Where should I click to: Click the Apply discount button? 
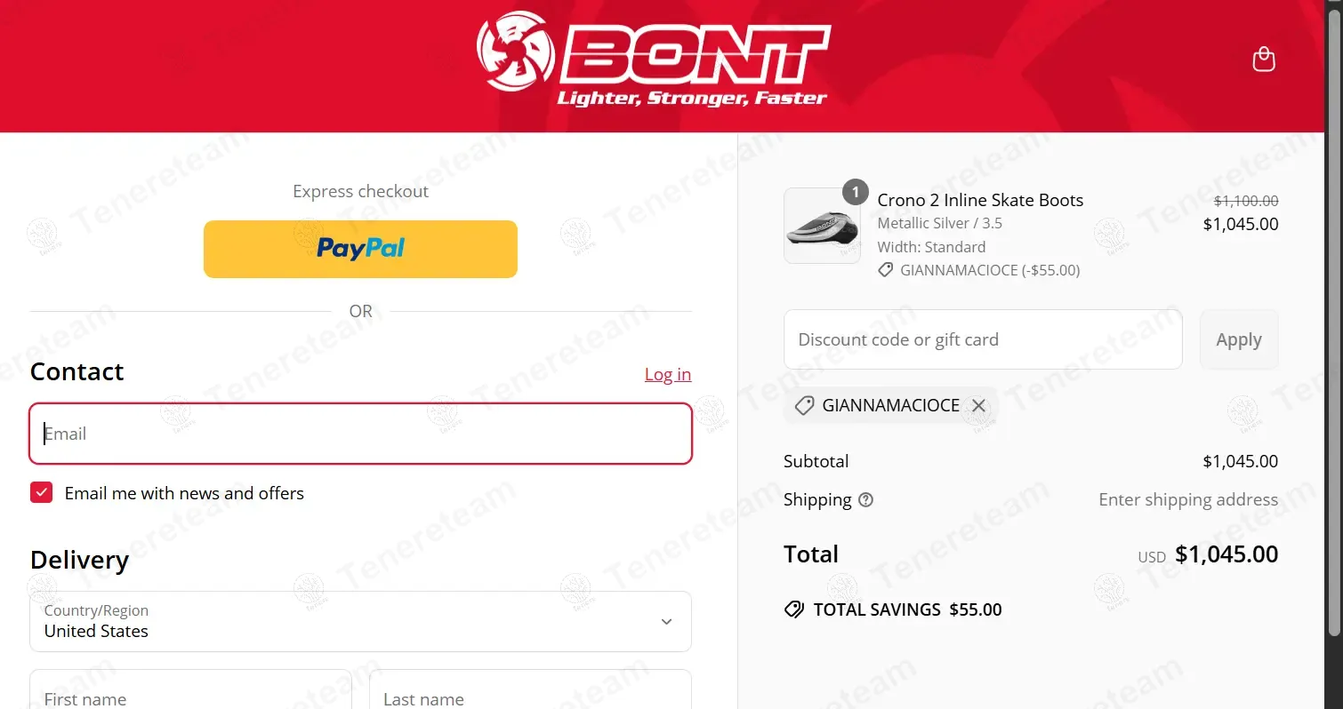click(1238, 339)
